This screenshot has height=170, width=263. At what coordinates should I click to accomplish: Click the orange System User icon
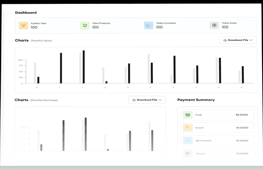point(24,26)
